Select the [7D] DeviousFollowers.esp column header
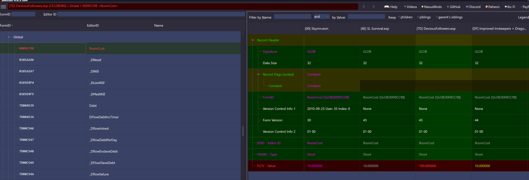529x180 pixels. [x=443, y=28]
